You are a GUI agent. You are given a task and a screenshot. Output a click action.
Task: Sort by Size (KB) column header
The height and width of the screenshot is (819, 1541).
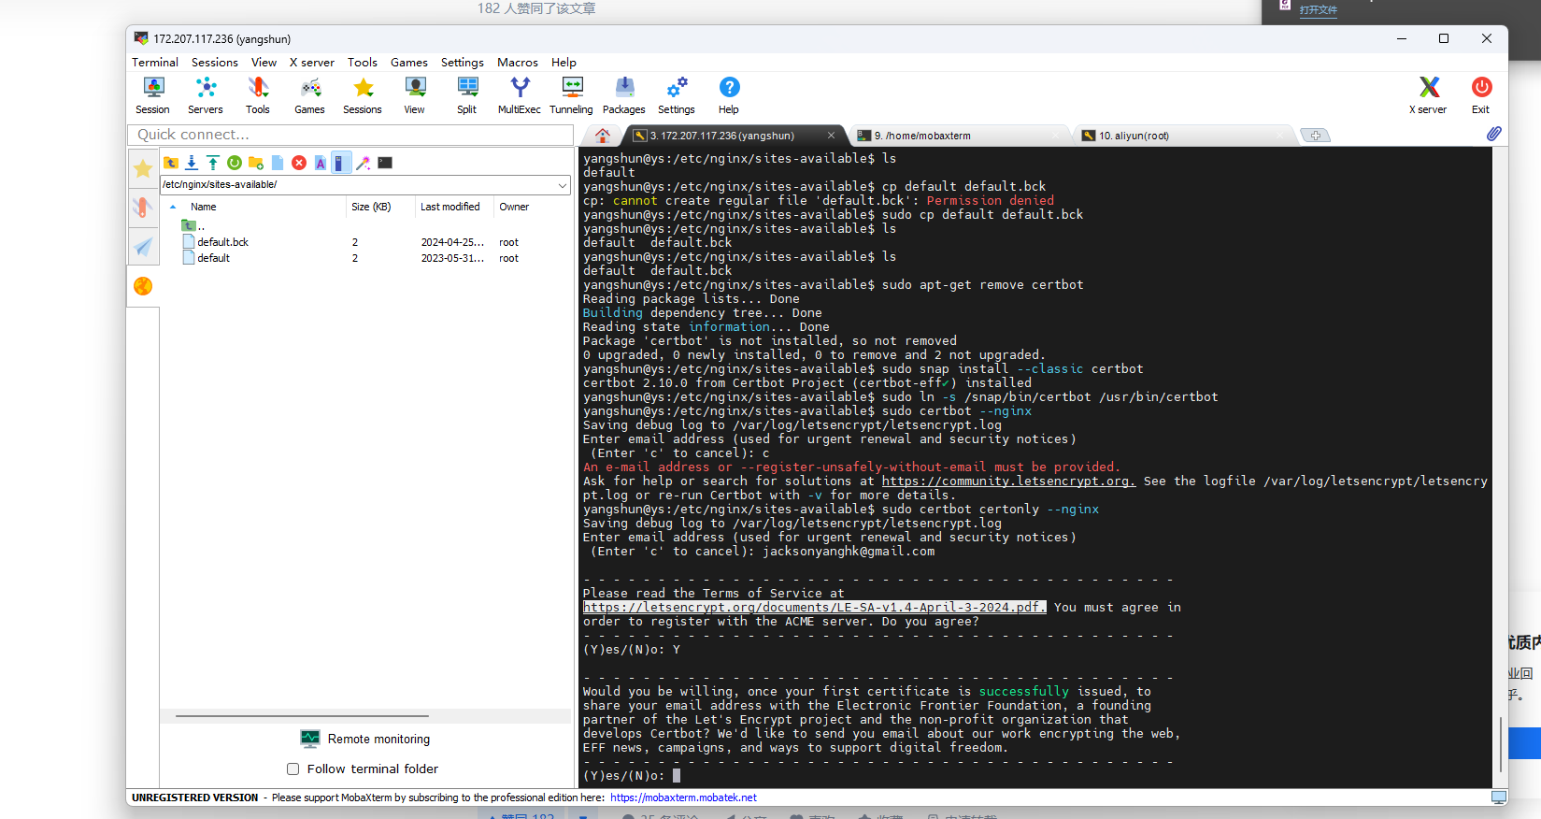(x=371, y=207)
